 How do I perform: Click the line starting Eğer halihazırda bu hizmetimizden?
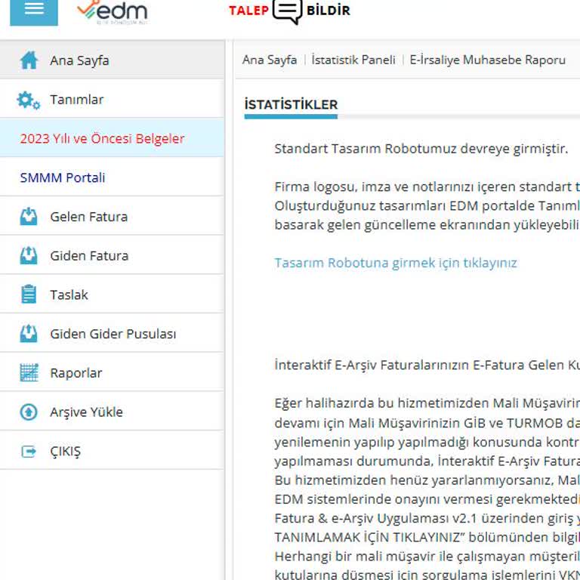(x=427, y=403)
